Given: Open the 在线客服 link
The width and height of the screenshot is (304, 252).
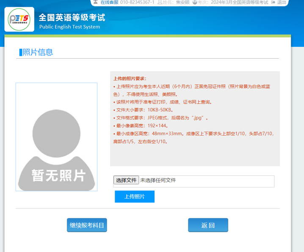Looking at the screenshot, I should click(109, 3).
